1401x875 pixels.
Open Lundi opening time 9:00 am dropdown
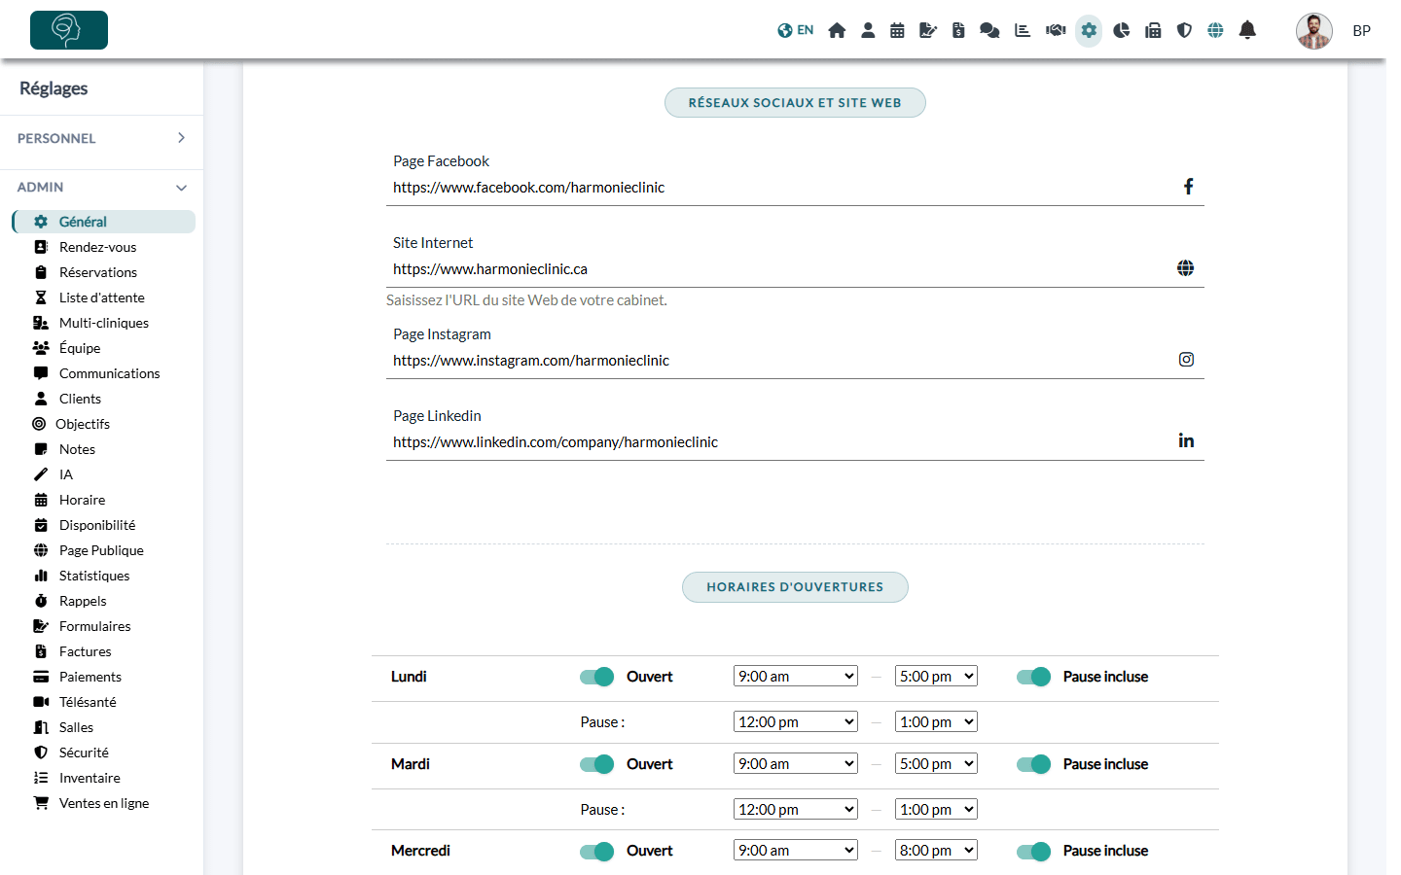(796, 677)
